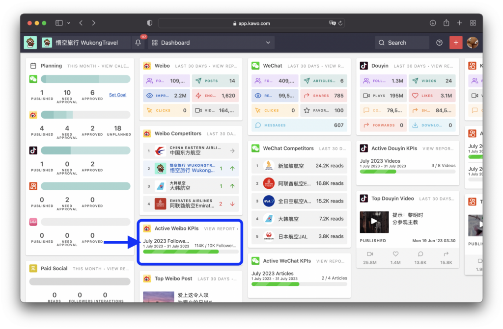Show Safari tab overview grid icon
503x329 pixels.
coord(473,23)
